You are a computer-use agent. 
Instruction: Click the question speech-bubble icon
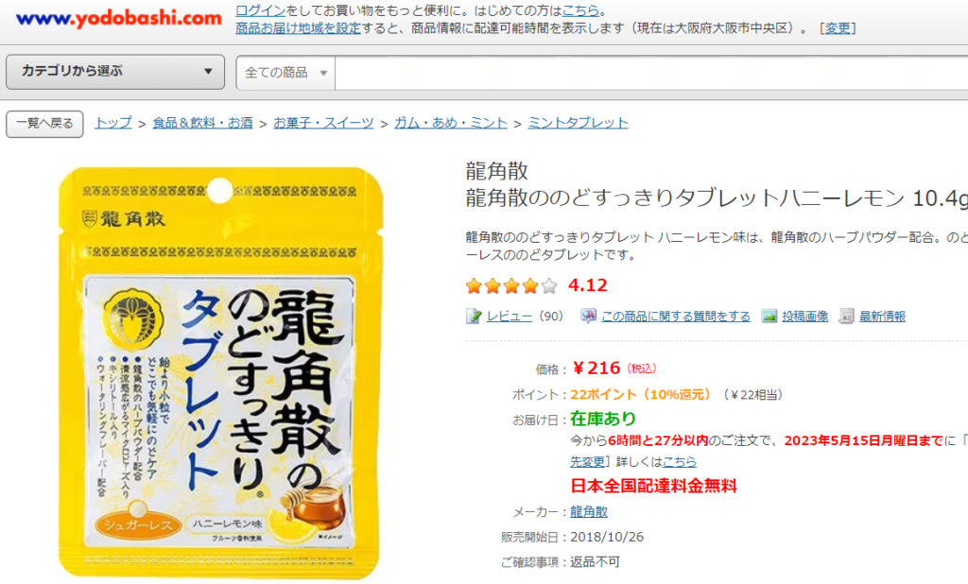(588, 316)
